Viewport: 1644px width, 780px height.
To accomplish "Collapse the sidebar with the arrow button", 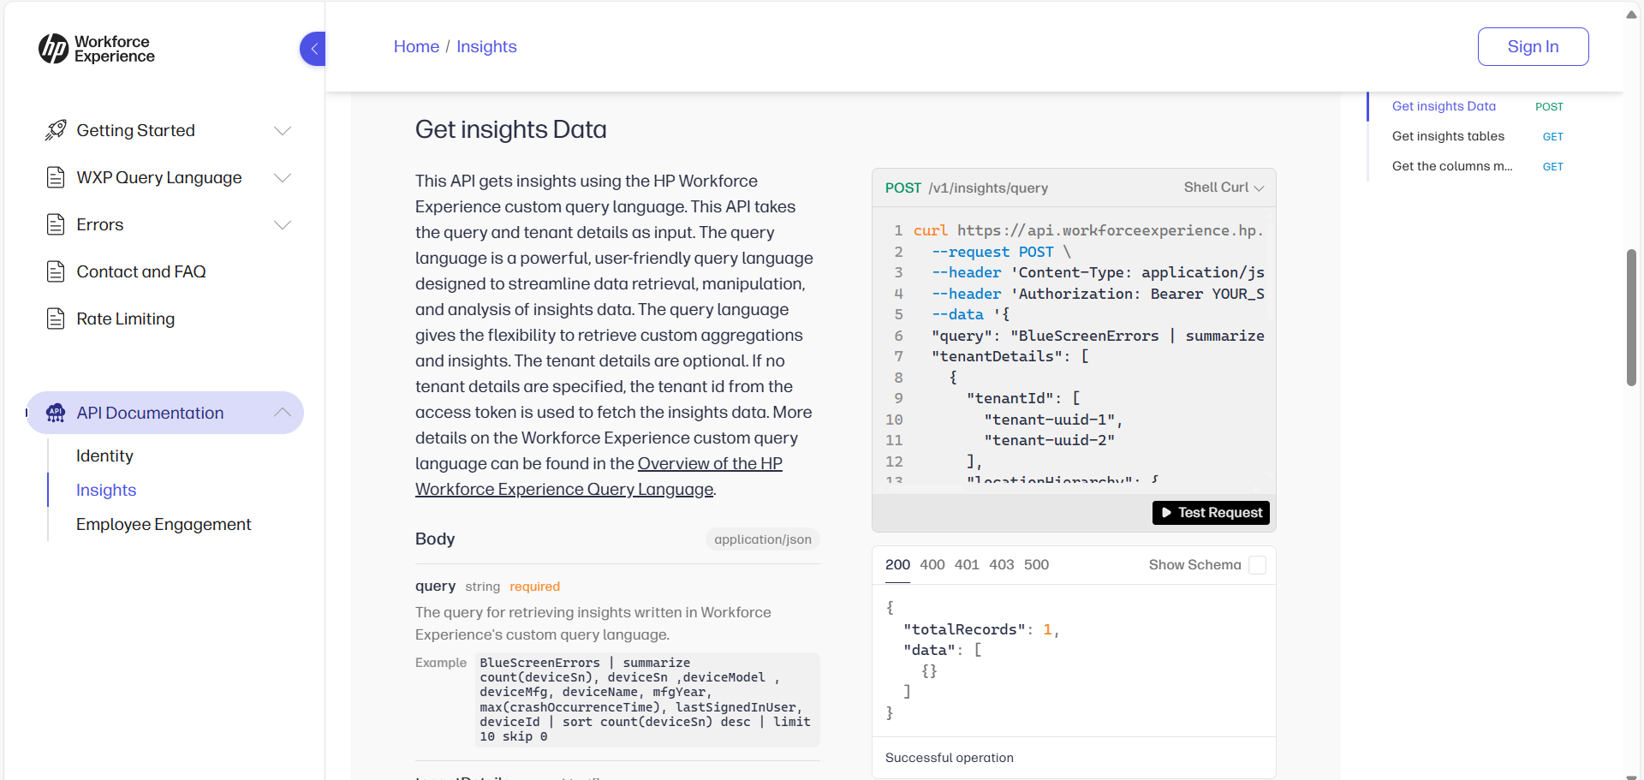I will (313, 49).
